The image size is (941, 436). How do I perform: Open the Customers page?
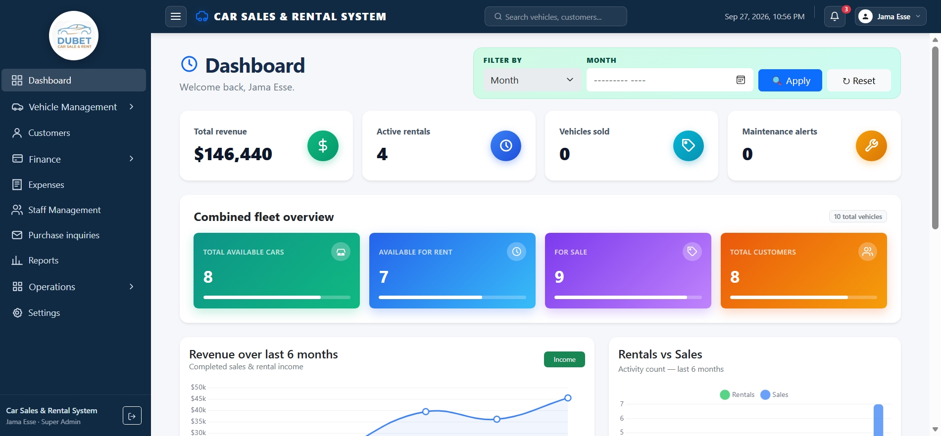(74, 133)
